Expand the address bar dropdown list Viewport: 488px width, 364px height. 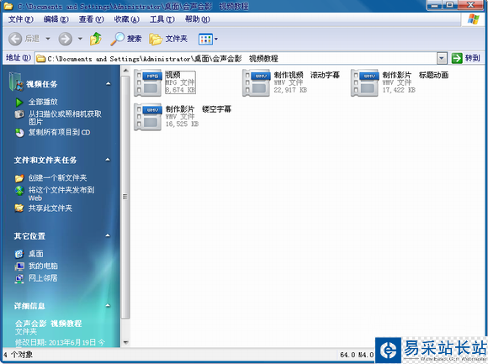pos(442,58)
